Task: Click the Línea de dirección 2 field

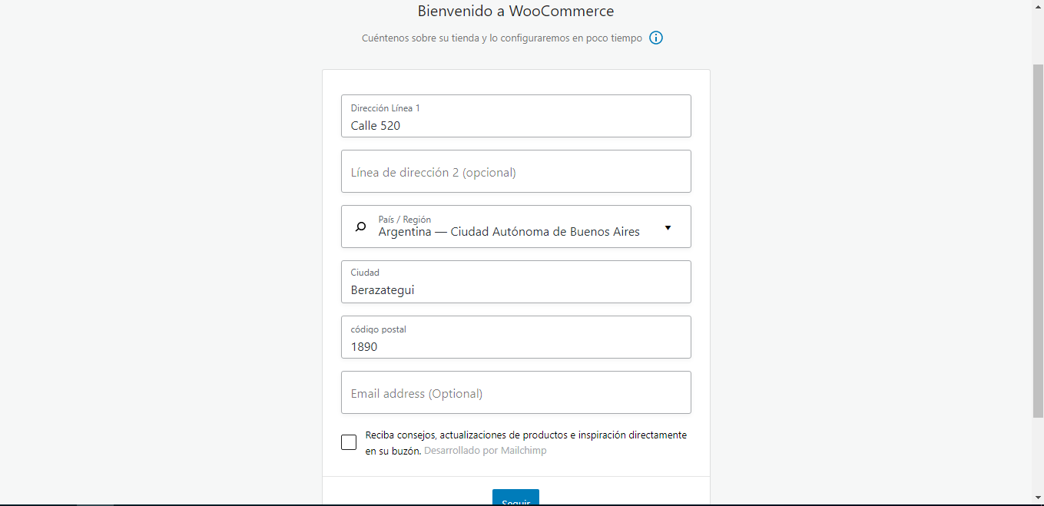Action: (515, 172)
